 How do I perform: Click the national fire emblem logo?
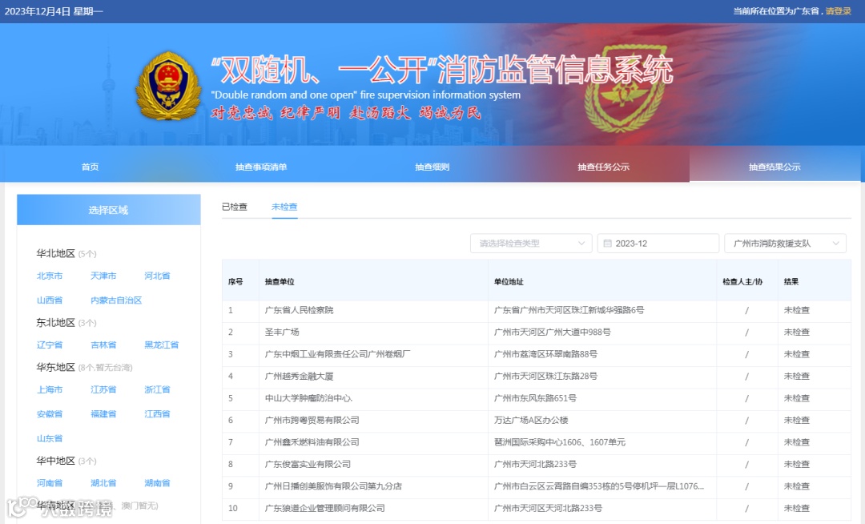tap(168, 87)
